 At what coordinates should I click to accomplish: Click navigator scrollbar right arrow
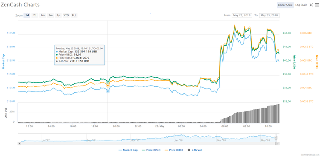278,144
